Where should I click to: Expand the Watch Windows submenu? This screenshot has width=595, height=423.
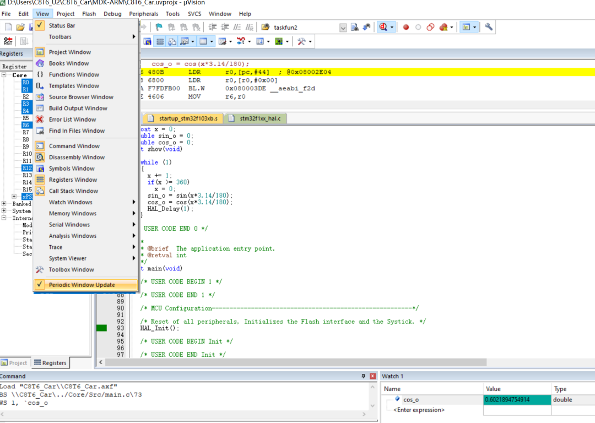coord(85,202)
